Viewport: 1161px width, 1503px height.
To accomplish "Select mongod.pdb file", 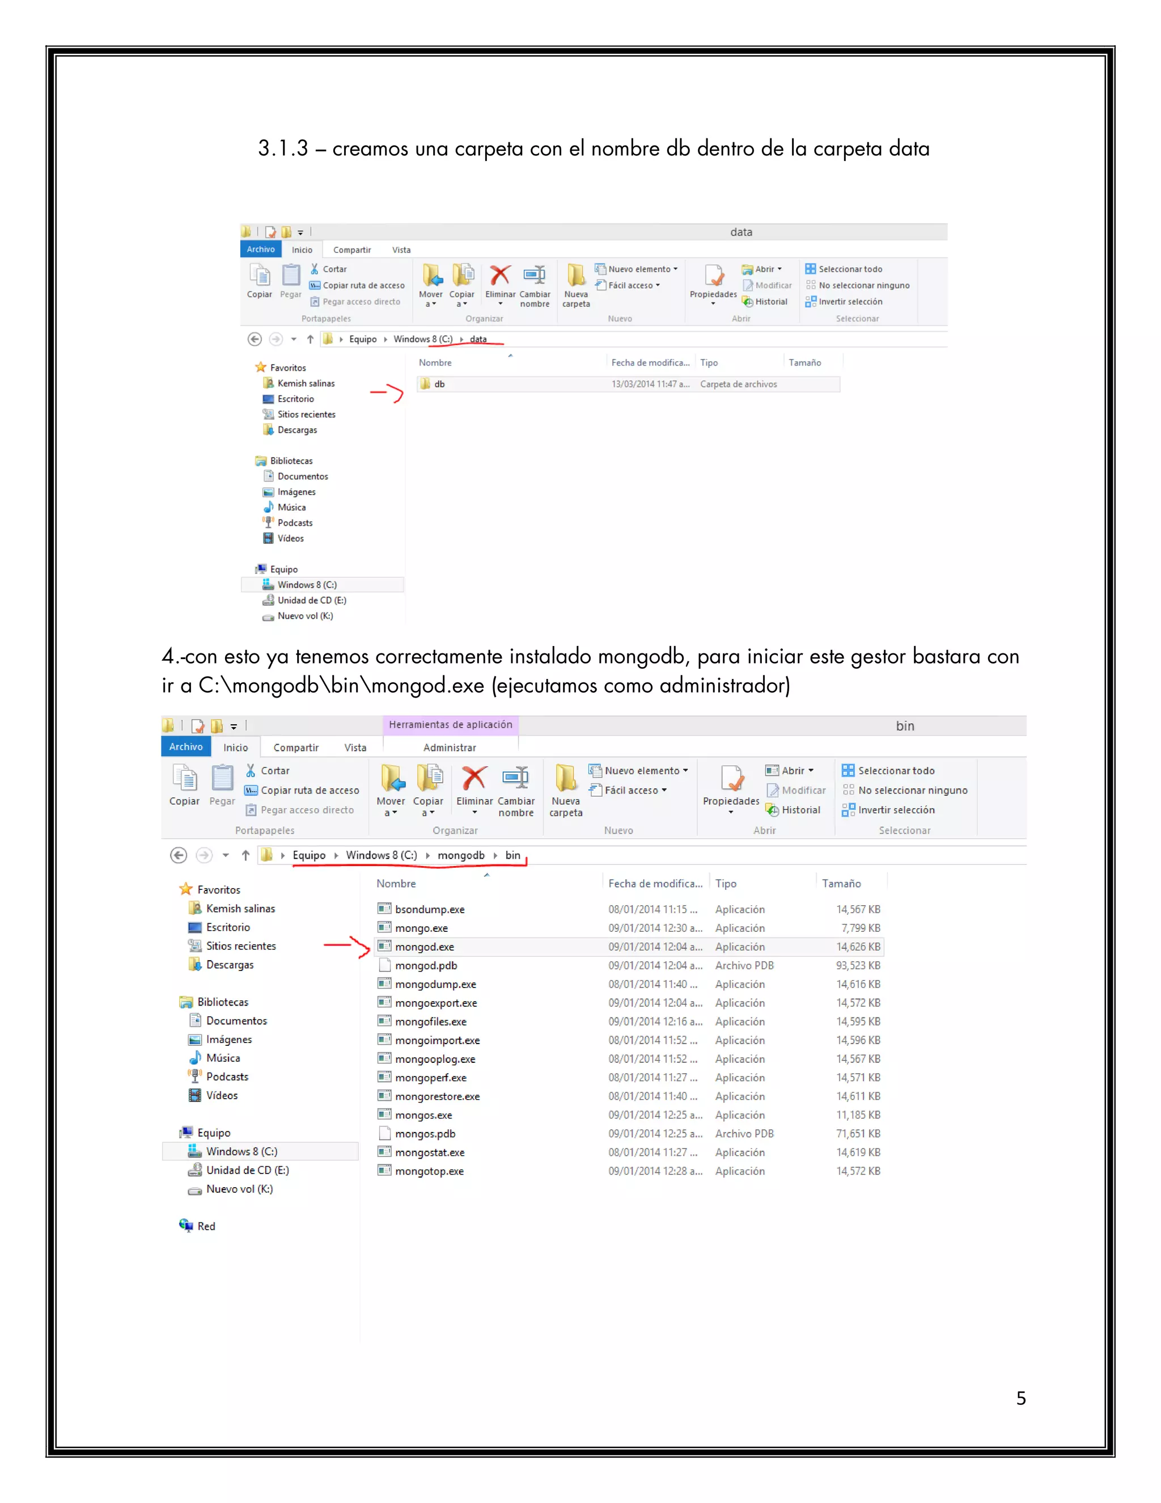I will pyautogui.click(x=629, y=965).
